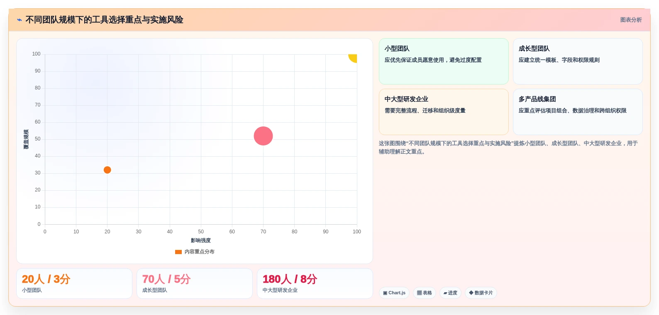
Task: Click the text 需要完整流程、迁移和组织级度量
Action: (425, 111)
